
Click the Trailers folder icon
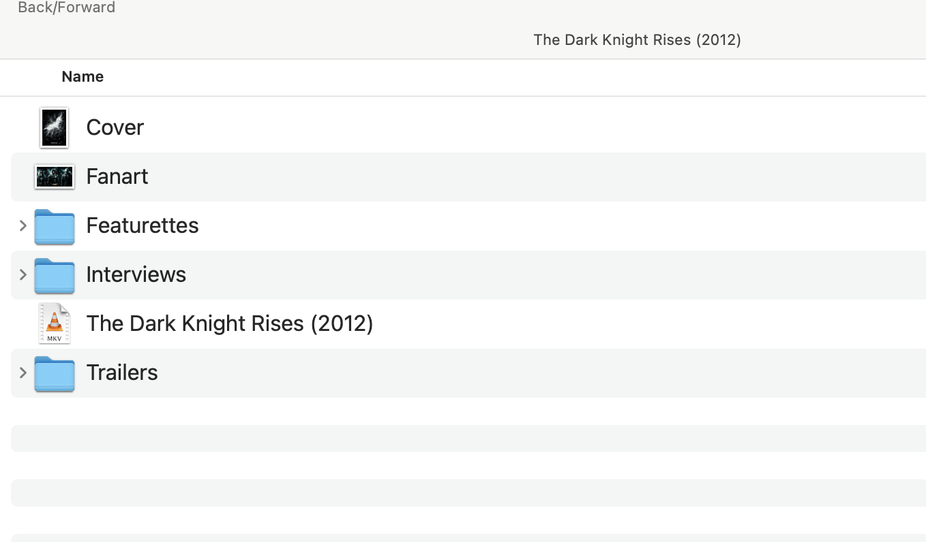click(x=55, y=373)
